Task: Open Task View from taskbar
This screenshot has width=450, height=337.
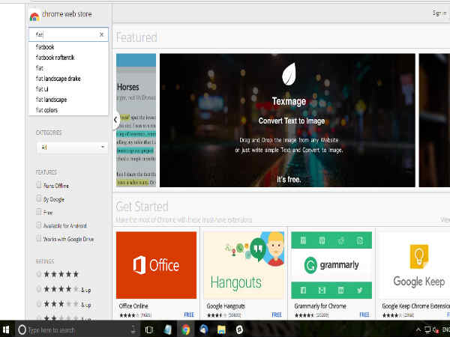Action: click(x=149, y=330)
